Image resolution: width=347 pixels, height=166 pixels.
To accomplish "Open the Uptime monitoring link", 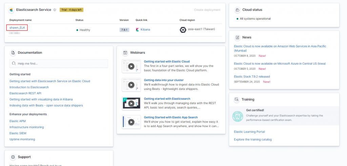I will tap(22, 139).
